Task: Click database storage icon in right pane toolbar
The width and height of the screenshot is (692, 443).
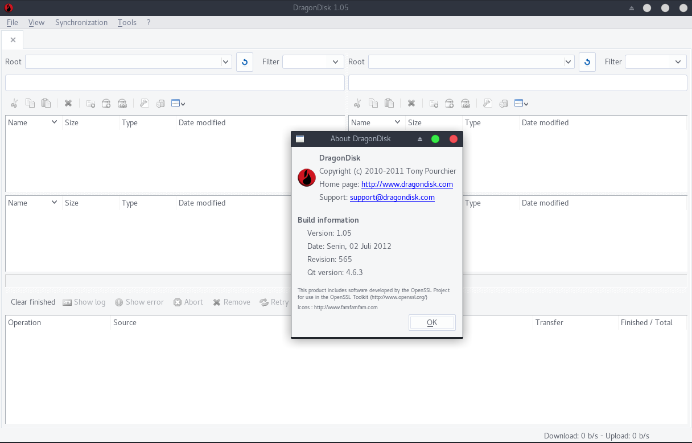Action: tap(504, 103)
